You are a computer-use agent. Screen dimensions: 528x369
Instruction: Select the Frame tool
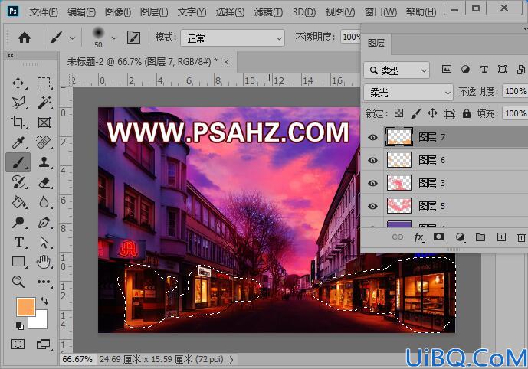[44, 122]
